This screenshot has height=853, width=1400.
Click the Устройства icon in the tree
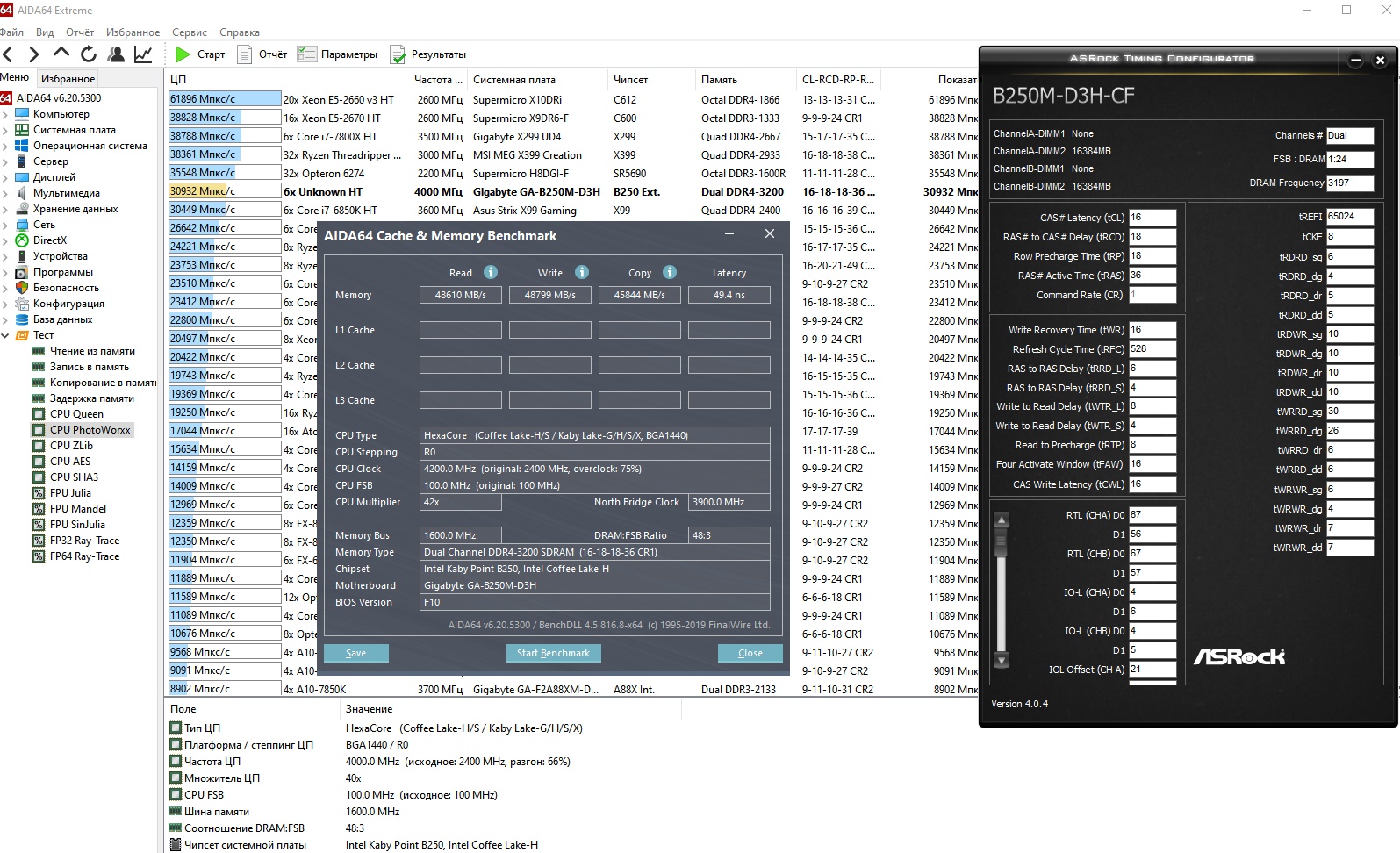point(22,256)
